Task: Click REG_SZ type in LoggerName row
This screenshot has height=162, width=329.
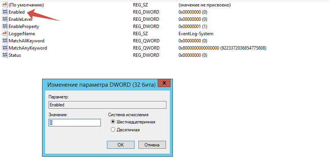Action: click(141, 34)
